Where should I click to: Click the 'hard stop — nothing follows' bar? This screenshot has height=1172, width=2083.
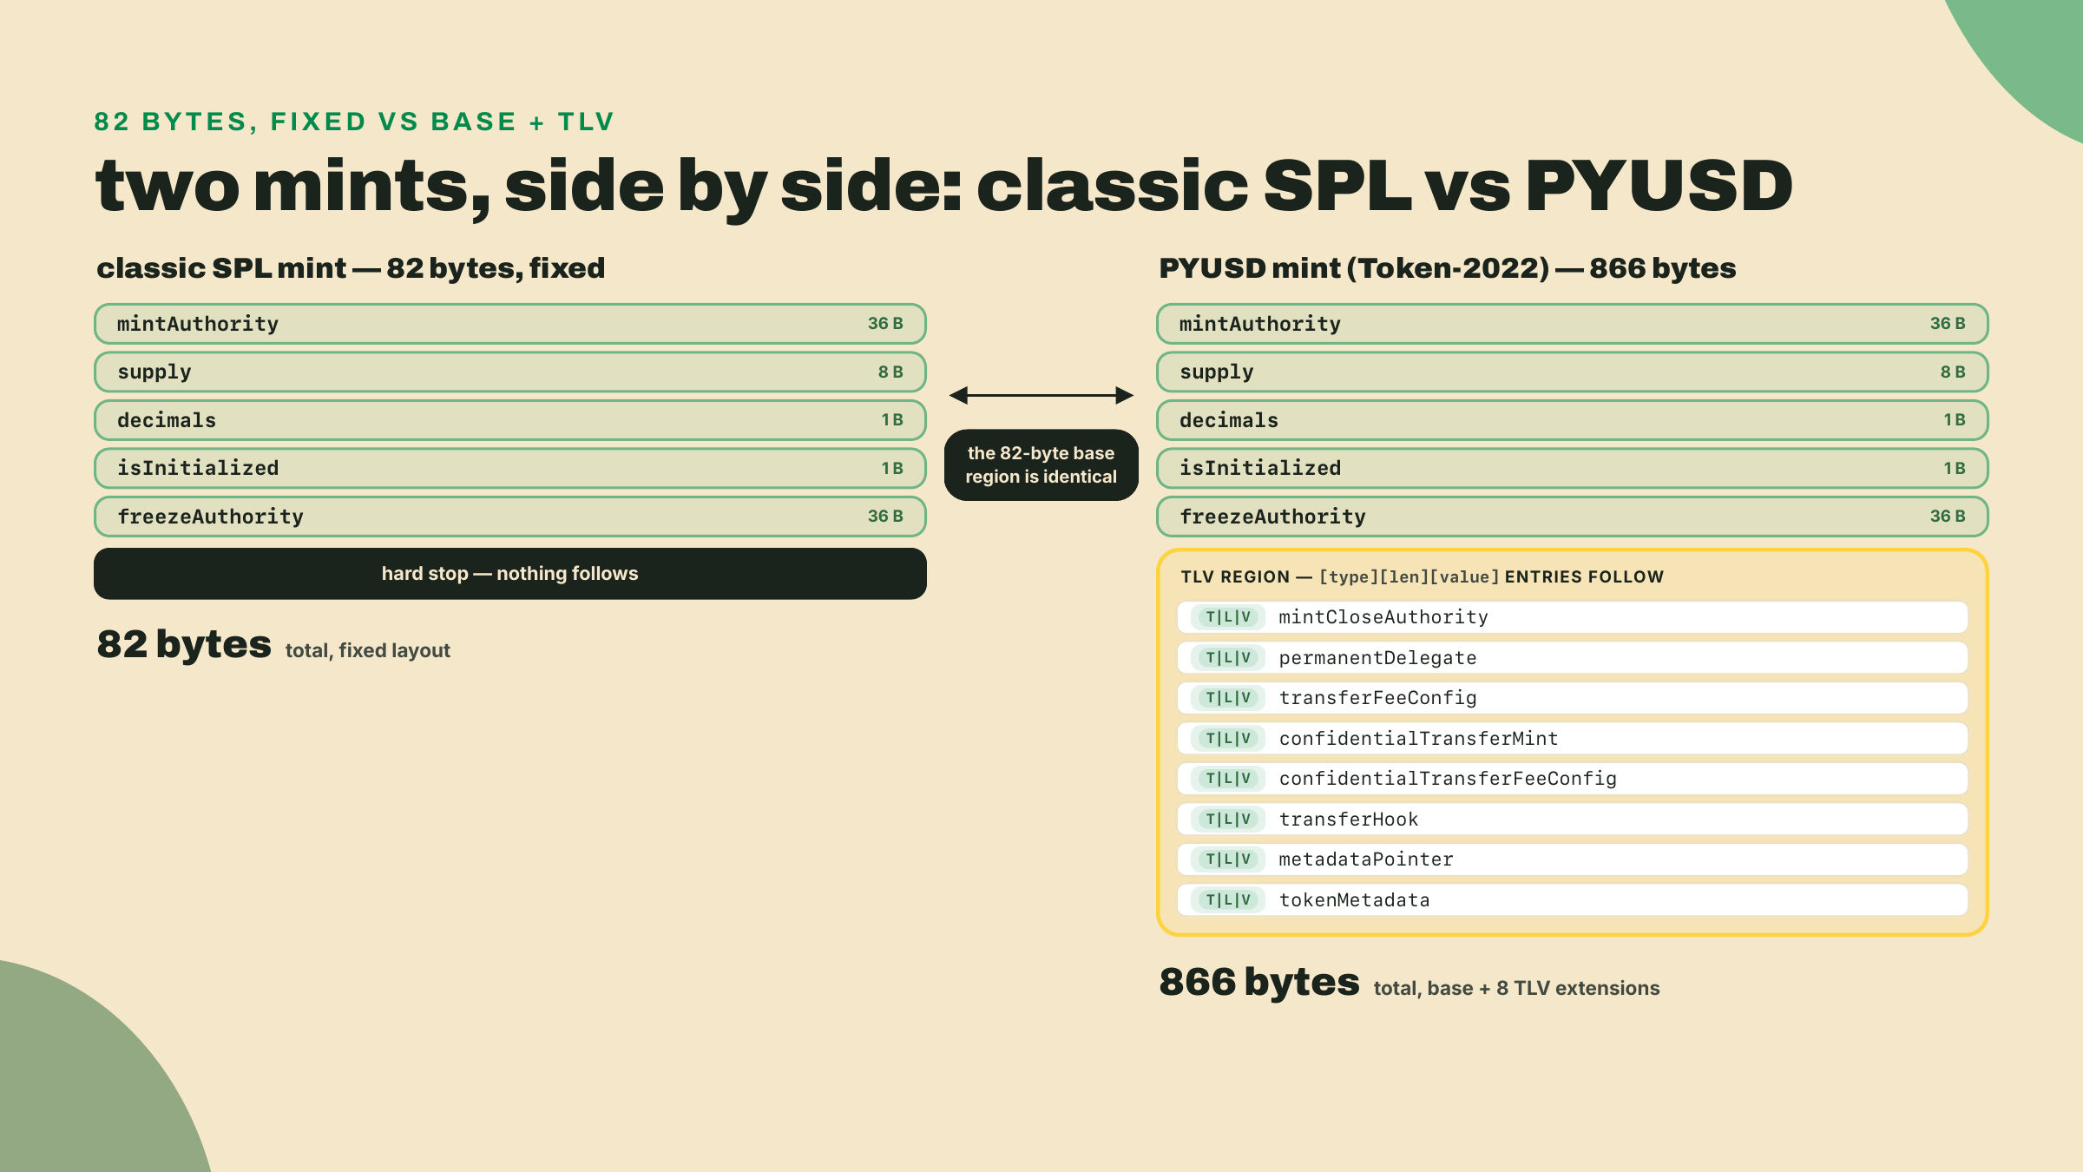[x=510, y=574]
